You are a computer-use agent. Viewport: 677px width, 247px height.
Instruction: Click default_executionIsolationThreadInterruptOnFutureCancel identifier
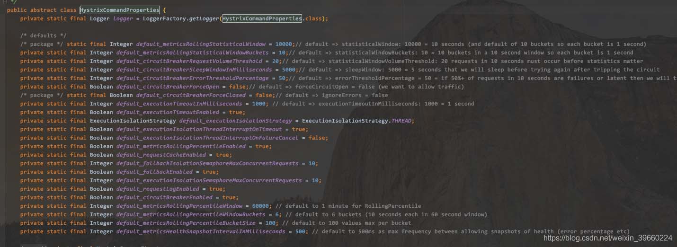coord(207,138)
